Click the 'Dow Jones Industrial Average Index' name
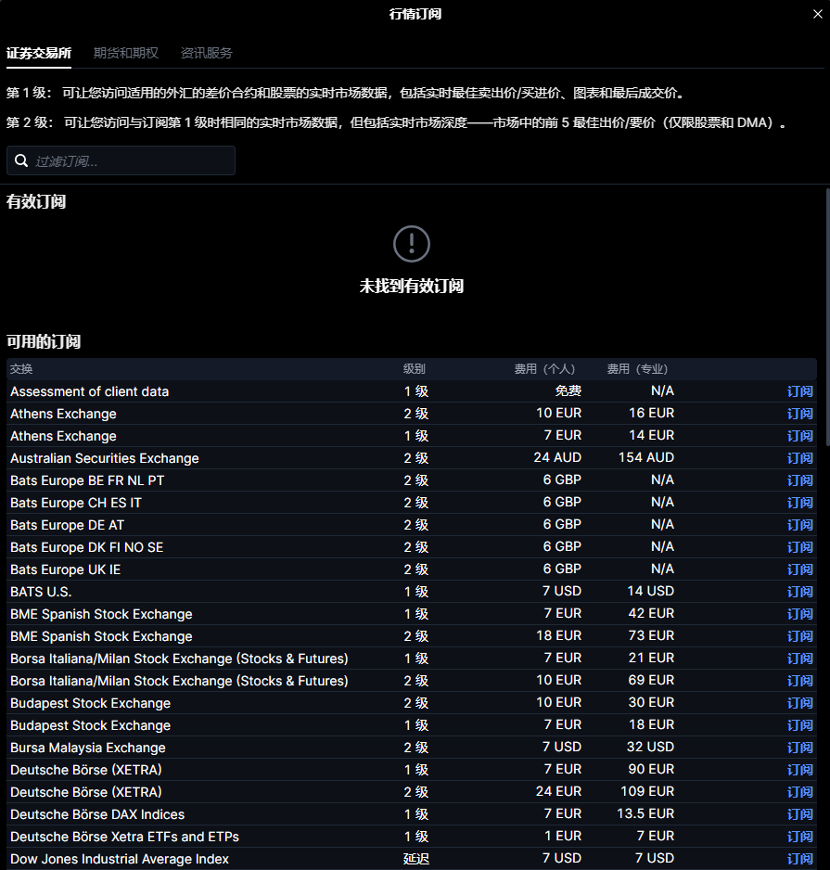Viewport: 830px width, 870px height. point(120,859)
